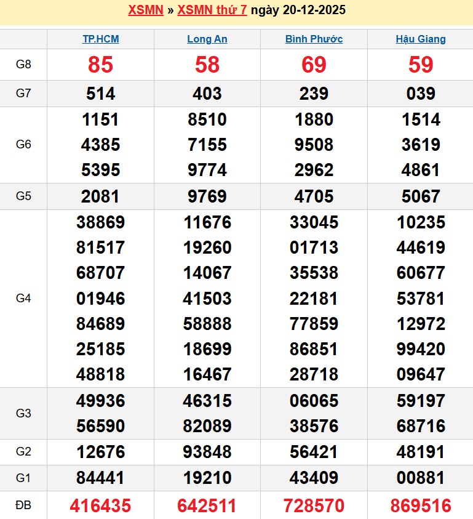Select G2 number 93848 under Long An

tap(207, 452)
